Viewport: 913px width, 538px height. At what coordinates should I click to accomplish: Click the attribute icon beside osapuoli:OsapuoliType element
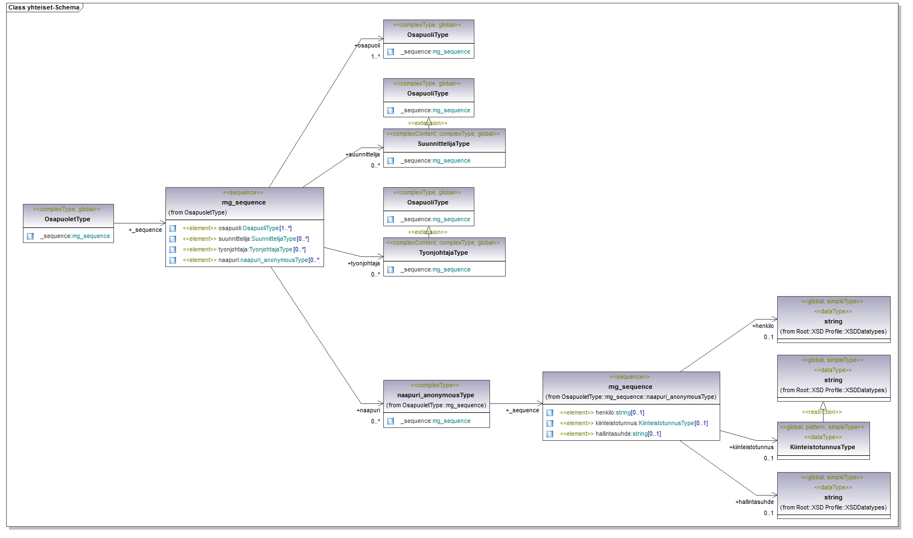click(x=173, y=228)
